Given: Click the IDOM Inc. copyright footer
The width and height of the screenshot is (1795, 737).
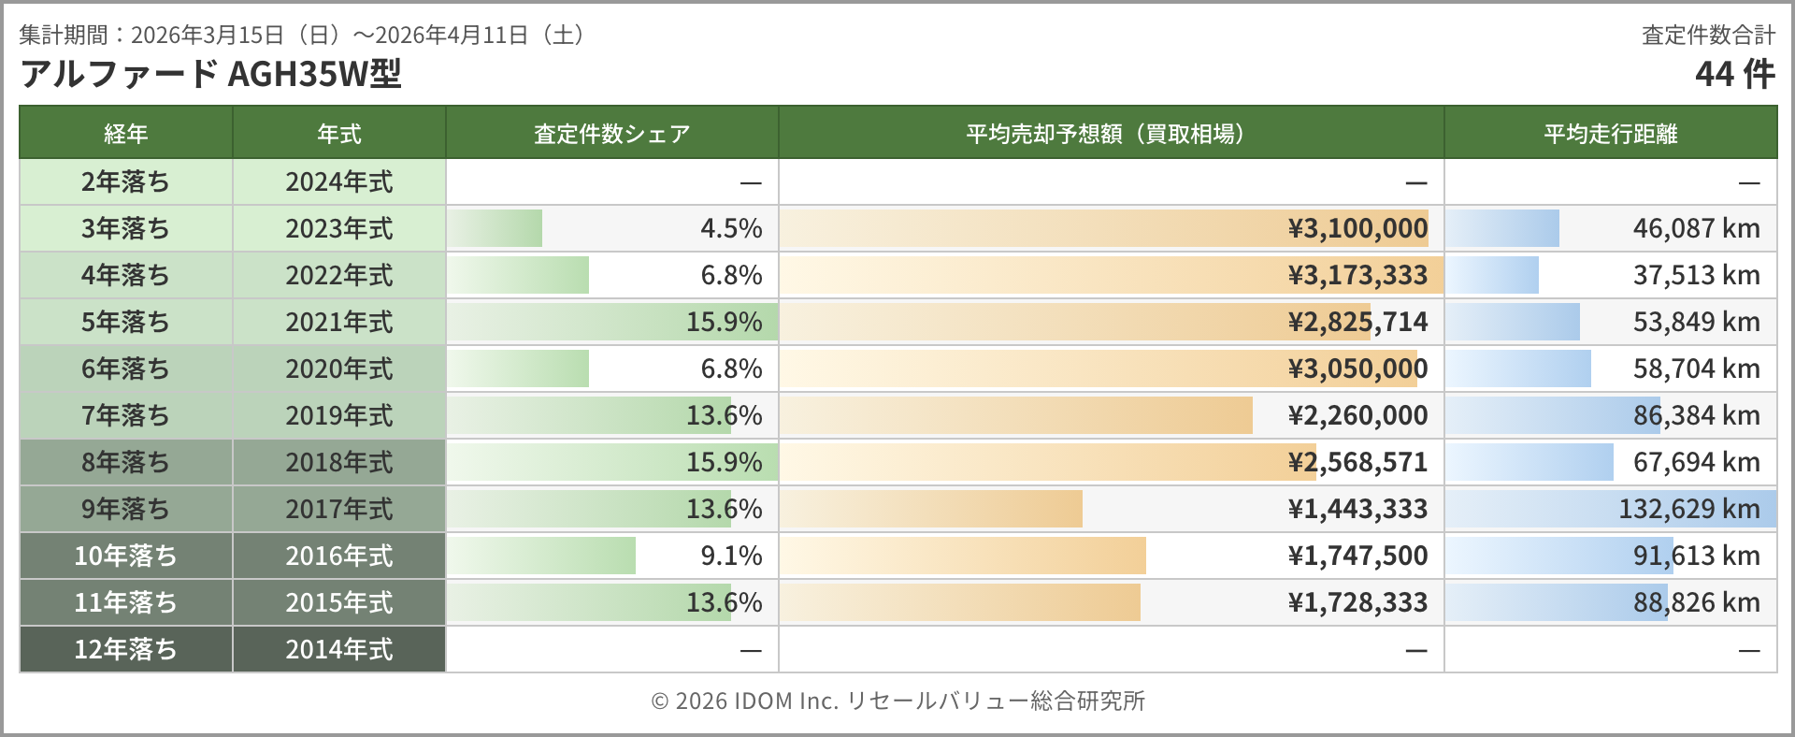Looking at the screenshot, I should (x=897, y=701).
